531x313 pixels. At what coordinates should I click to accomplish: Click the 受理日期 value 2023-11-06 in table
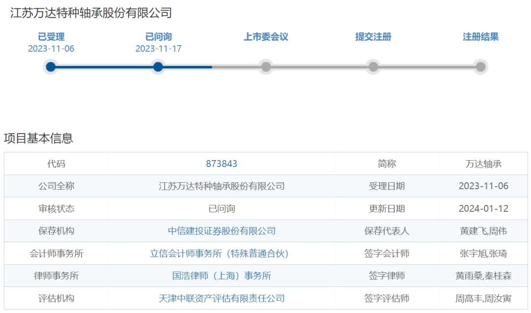tap(483, 186)
